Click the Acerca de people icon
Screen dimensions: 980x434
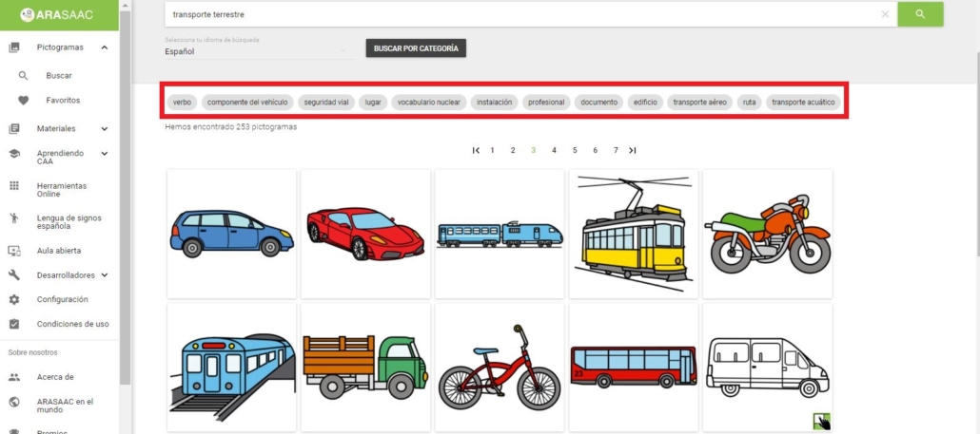pyautogui.click(x=14, y=377)
